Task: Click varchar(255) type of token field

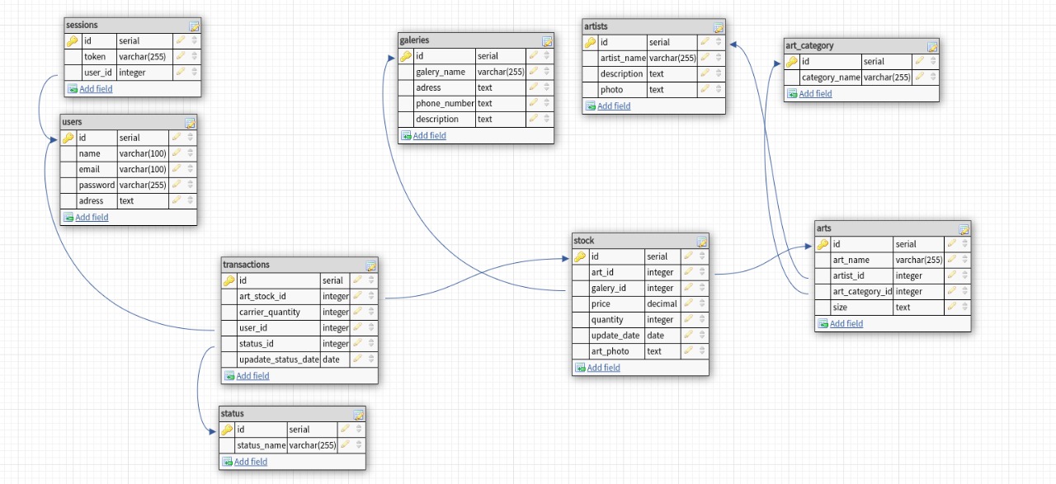Action: pyautogui.click(x=143, y=56)
